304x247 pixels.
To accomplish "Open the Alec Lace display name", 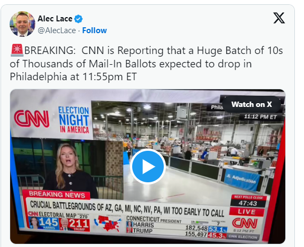I will [55, 19].
